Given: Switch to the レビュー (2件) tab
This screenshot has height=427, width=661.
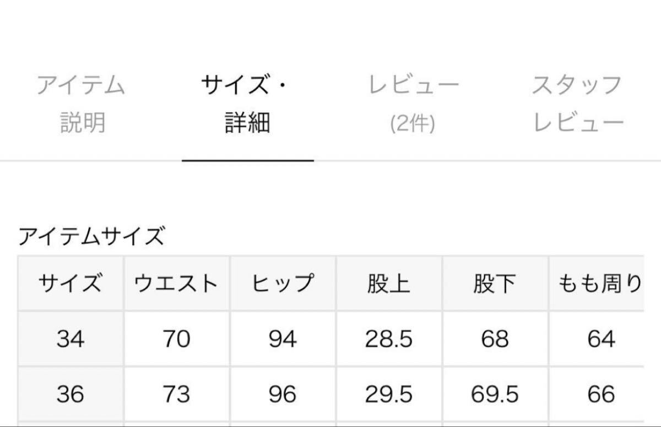Looking at the screenshot, I should (x=413, y=104).
